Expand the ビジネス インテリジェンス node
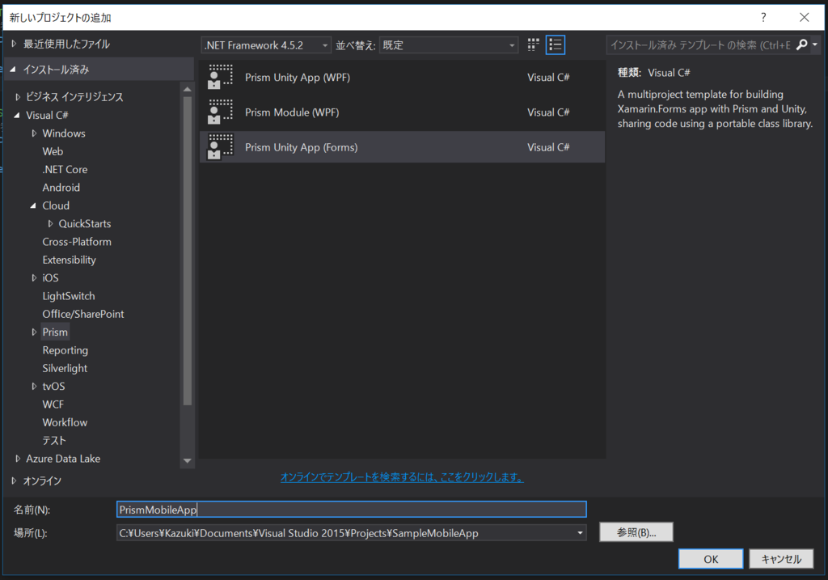 point(18,97)
